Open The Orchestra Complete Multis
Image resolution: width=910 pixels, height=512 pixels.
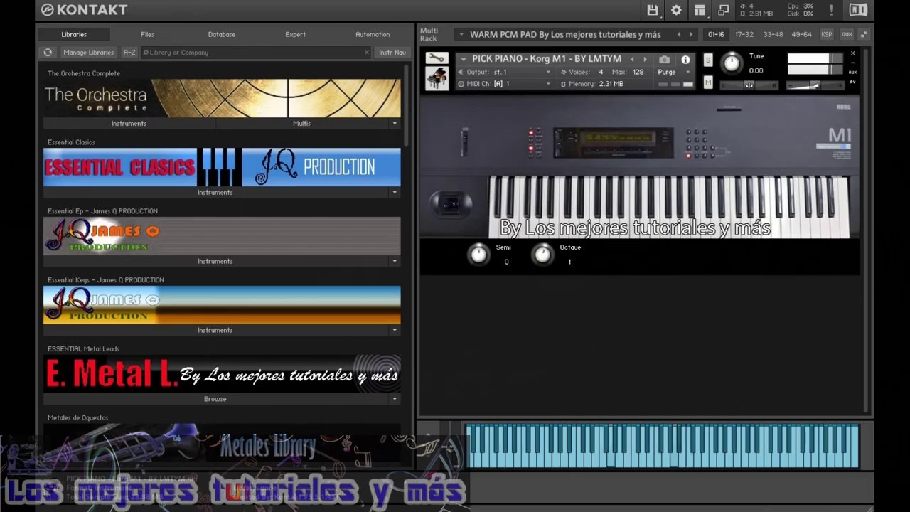[x=301, y=124]
